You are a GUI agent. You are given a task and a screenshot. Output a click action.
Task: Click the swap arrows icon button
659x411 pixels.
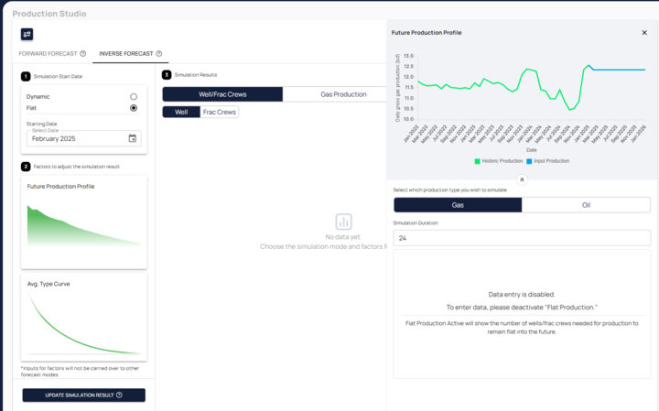click(27, 34)
